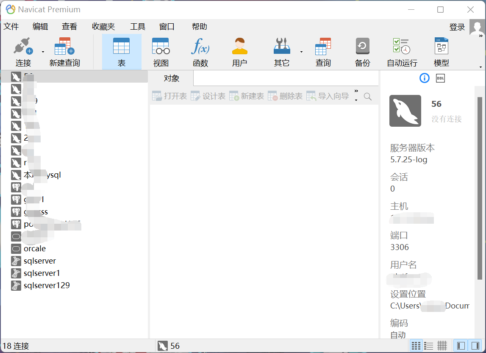Screen dimensions: 486x353
Task: Switch the right panel to DDL view
Action: point(440,78)
